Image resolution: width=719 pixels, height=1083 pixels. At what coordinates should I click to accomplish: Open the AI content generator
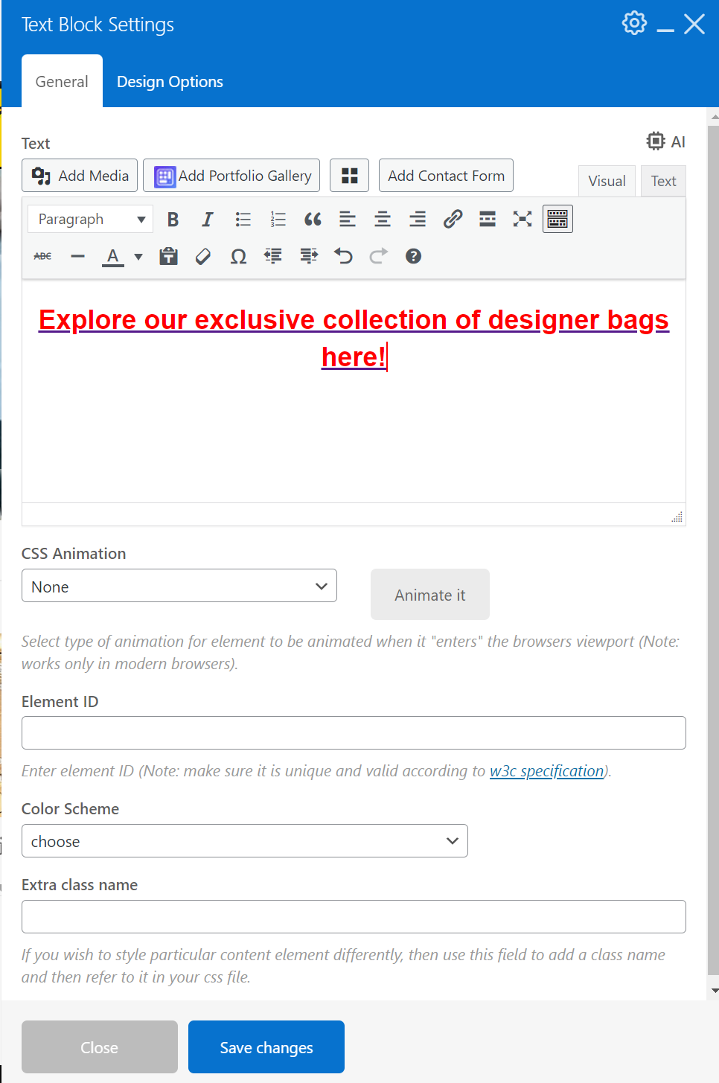pos(665,141)
